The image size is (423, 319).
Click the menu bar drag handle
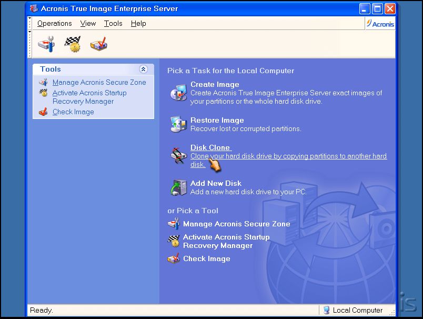[x=29, y=23]
